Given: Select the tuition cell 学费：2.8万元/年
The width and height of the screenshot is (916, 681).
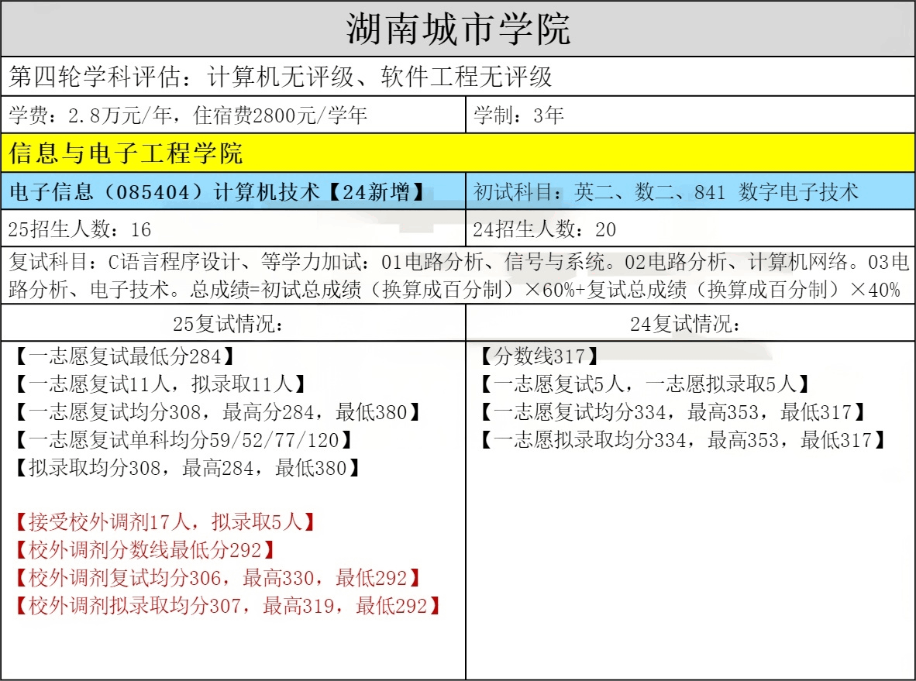Looking at the screenshot, I should [188, 116].
